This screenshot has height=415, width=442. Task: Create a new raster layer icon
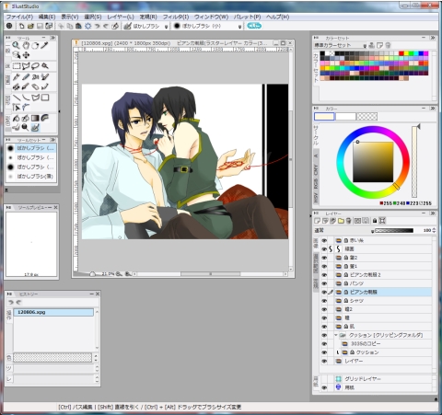click(317, 221)
